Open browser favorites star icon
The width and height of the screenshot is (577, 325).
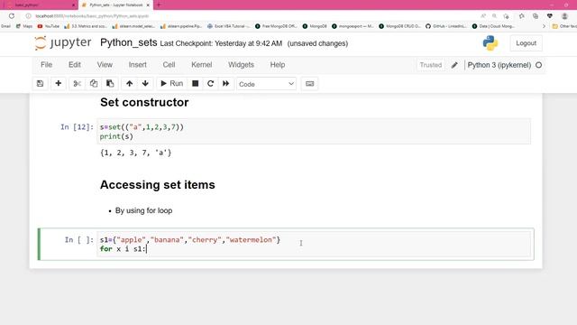tap(521, 16)
